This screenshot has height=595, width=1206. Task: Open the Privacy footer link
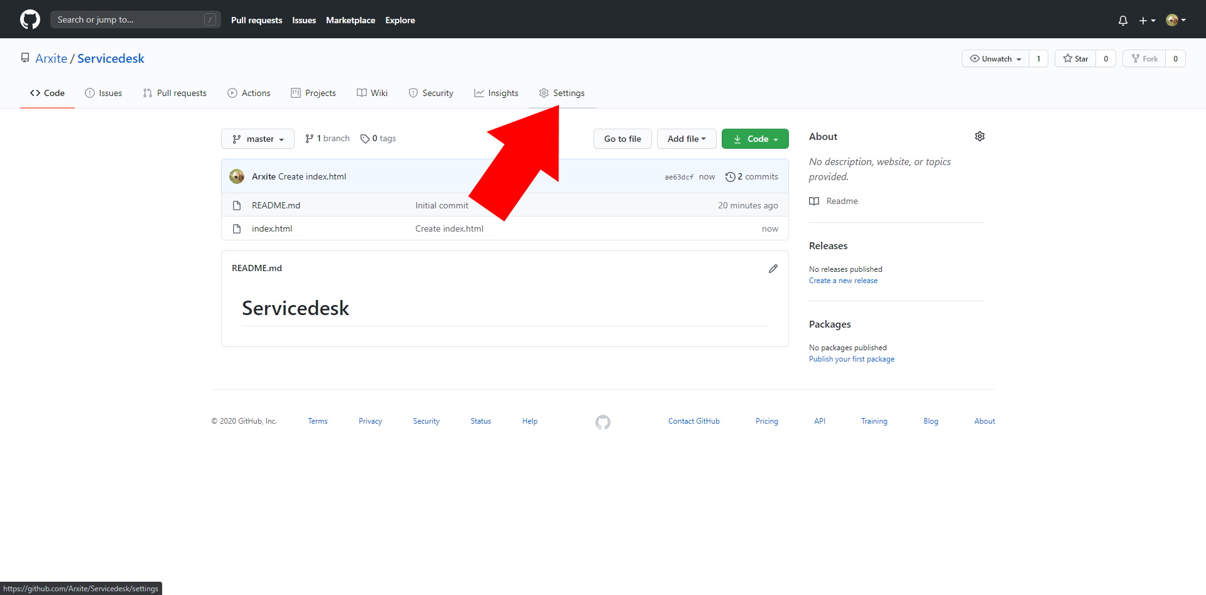[x=370, y=421]
